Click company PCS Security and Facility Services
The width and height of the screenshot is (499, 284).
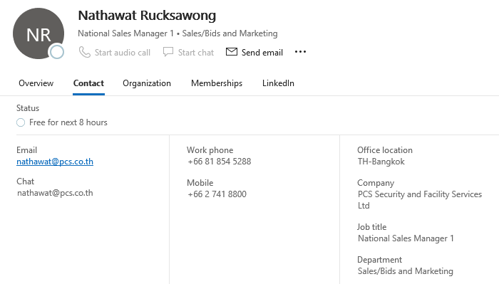(x=420, y=200)
